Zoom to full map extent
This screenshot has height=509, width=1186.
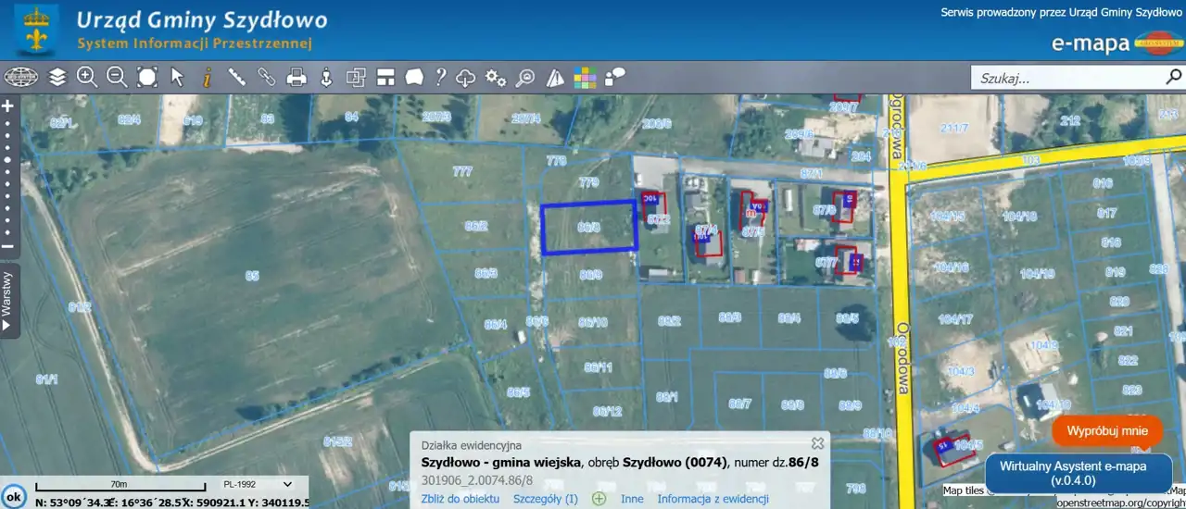click(147, 77)
